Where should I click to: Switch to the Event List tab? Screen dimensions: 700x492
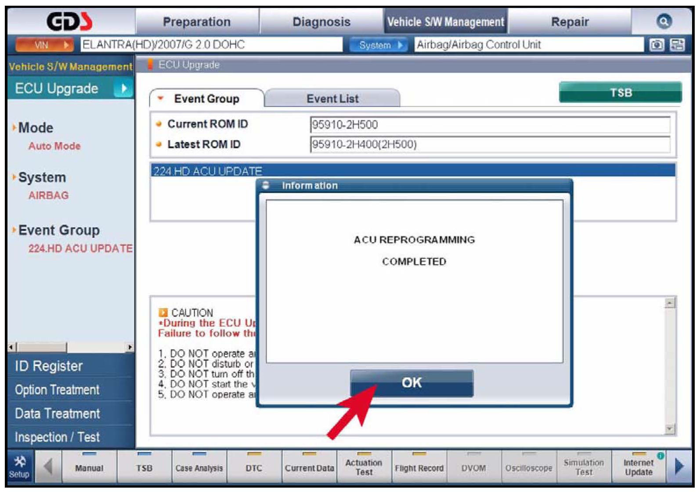(x=332, y=99)
